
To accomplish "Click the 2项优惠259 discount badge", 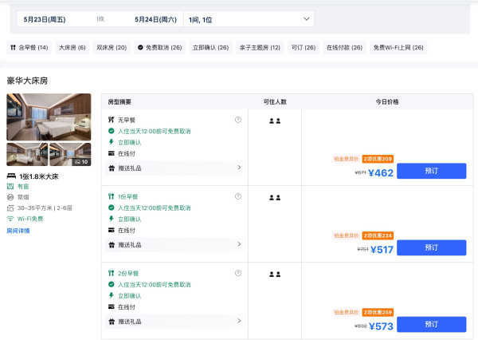I will [x=378, y=312].
